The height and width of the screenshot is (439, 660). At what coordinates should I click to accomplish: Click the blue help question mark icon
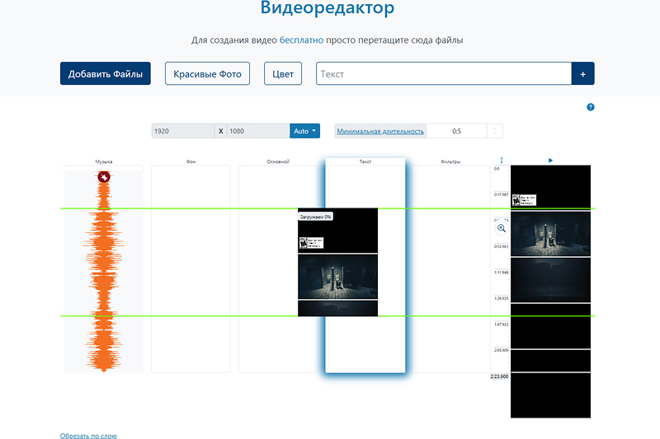coord(590,107)
